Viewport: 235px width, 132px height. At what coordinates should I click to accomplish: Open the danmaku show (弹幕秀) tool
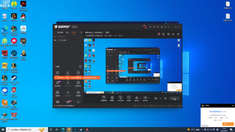tap(78, 94)
